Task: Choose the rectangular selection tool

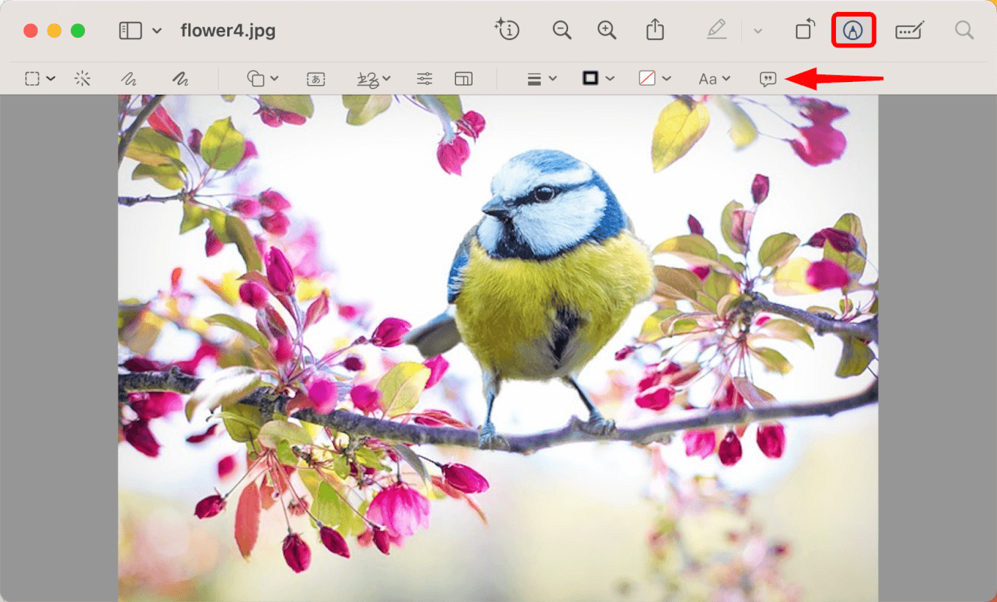Action: pos(32,78)
